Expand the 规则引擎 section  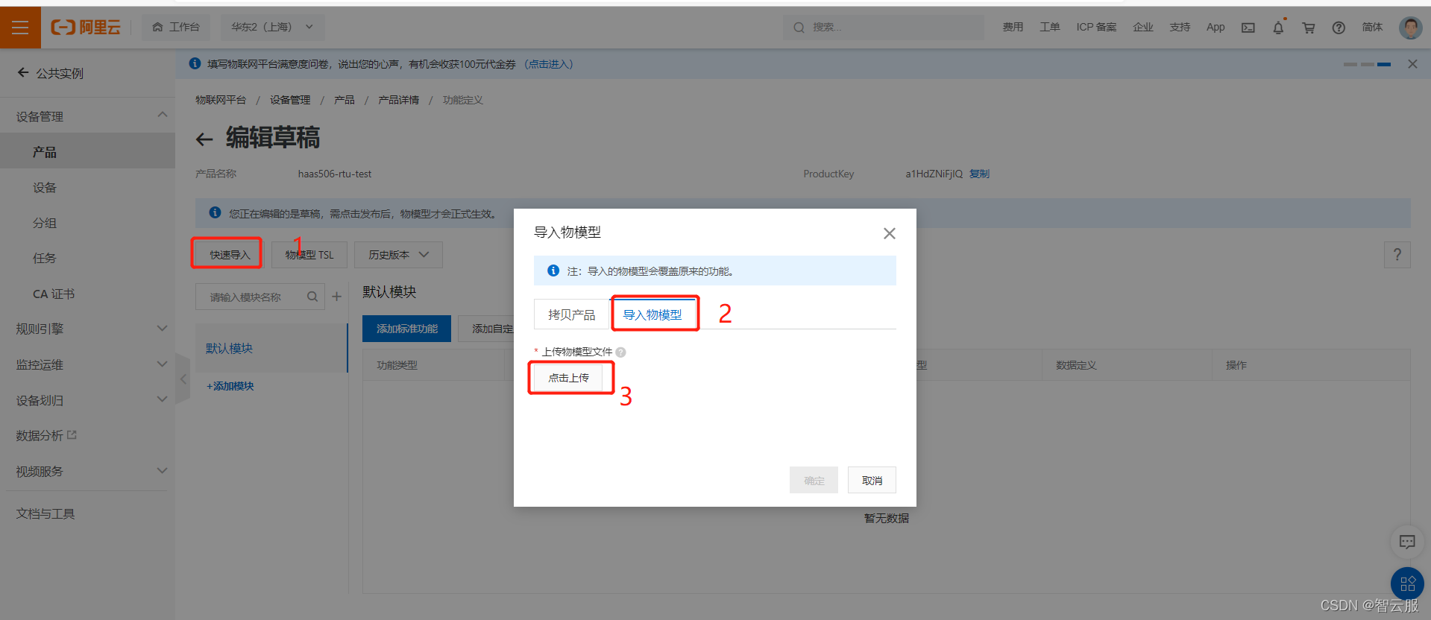(87, 329)
